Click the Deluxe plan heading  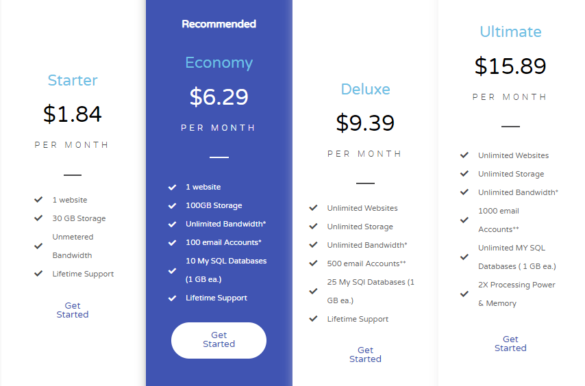point(365,89)
